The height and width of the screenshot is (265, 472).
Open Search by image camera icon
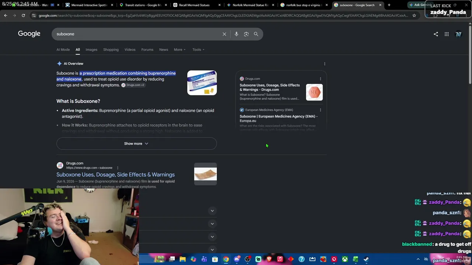coord(246,34)
